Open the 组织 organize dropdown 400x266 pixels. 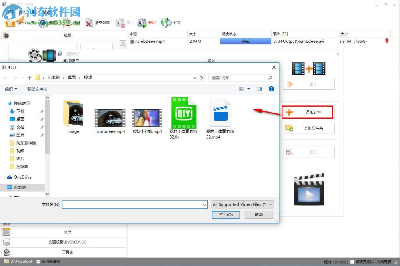pos(11,89)
